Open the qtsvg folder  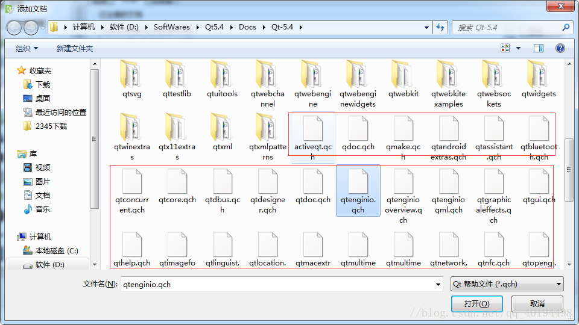point(132,79)
